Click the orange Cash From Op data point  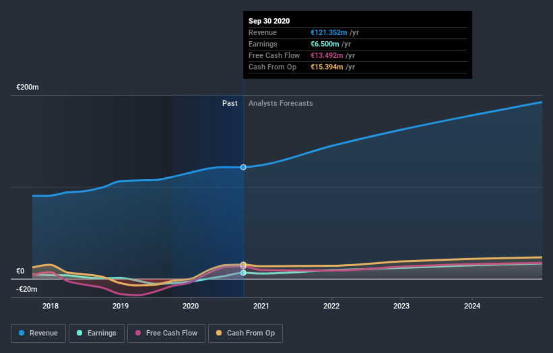[243, 265]
